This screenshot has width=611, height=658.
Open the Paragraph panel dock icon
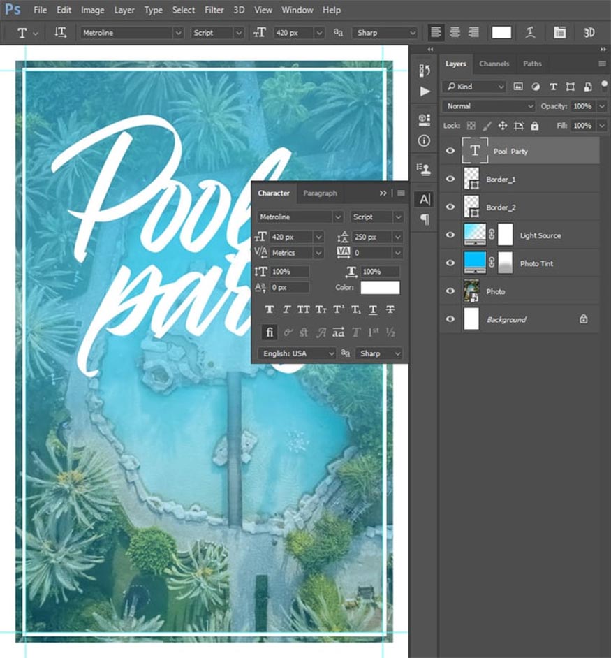click(425, 219)
